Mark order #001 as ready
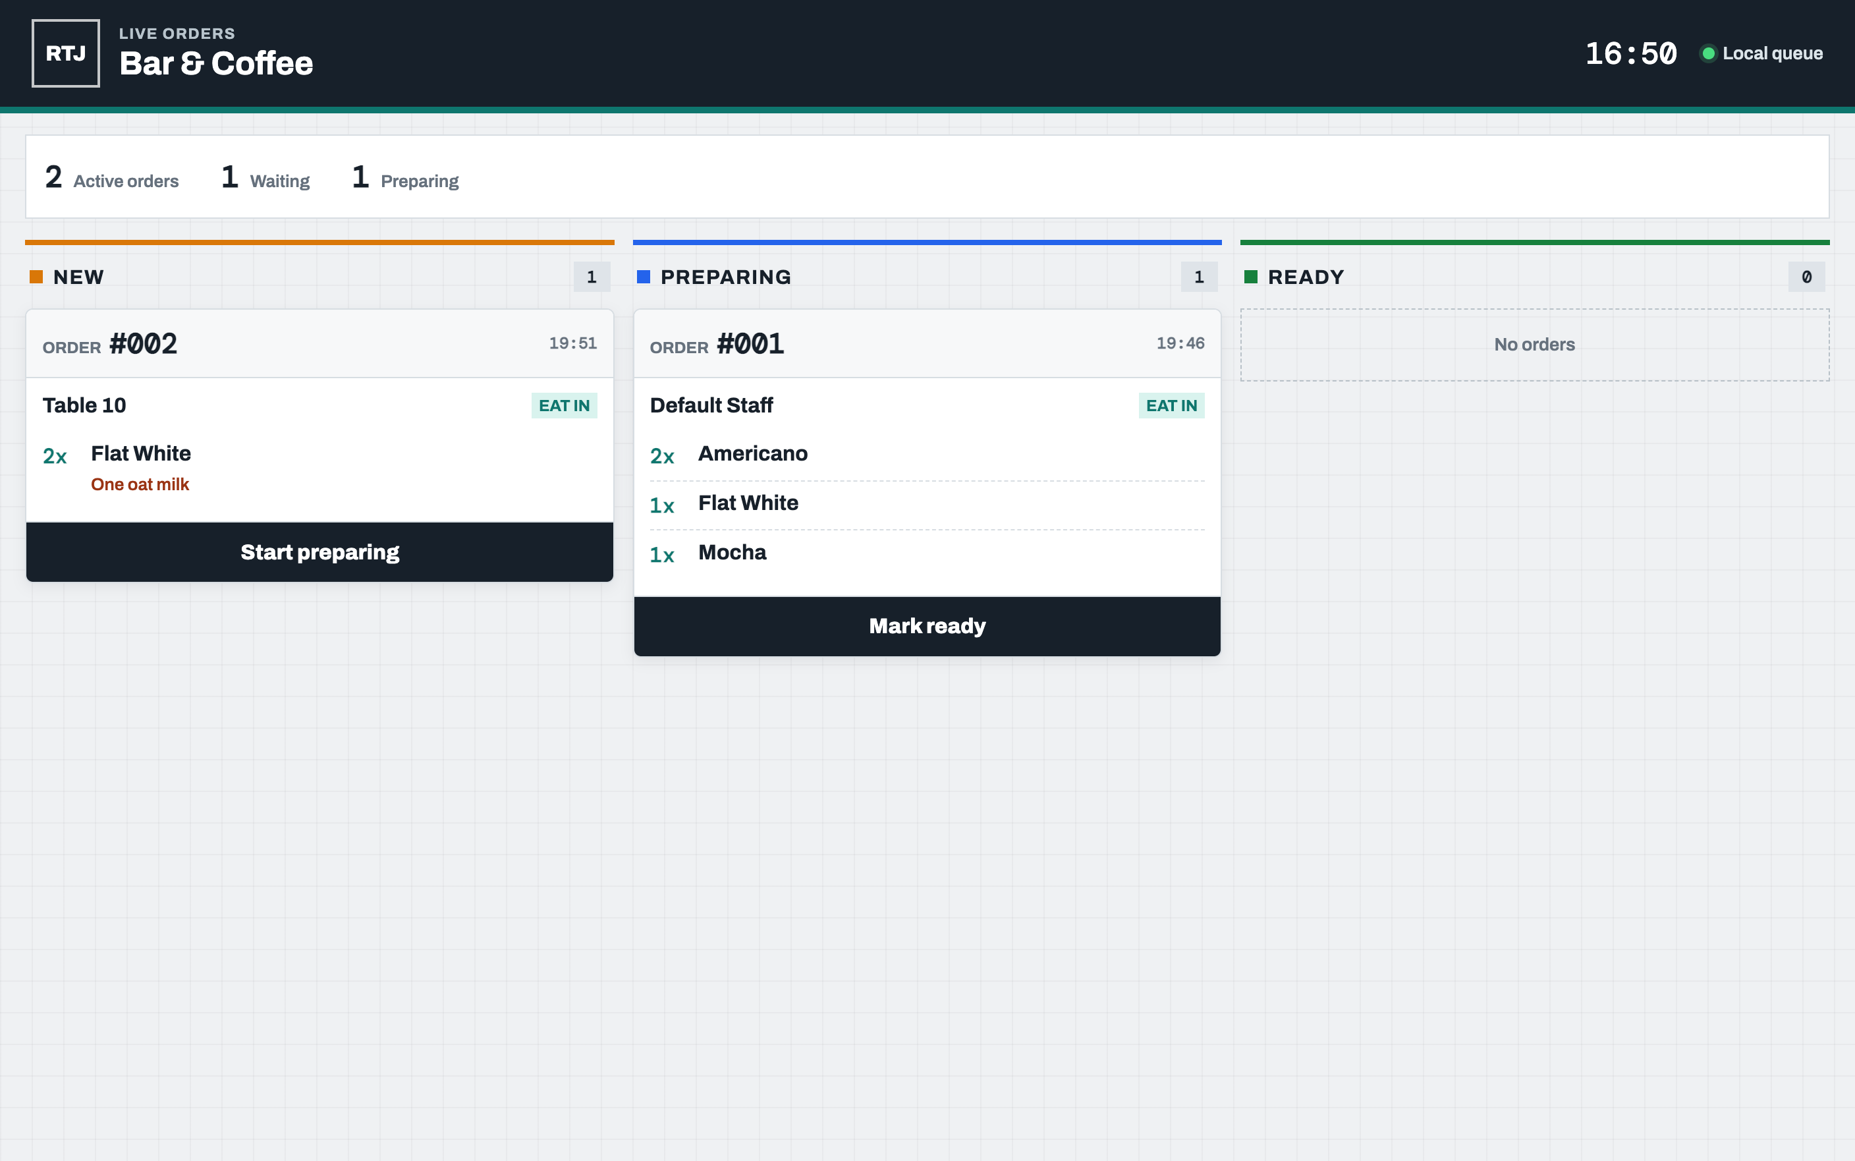The height and width of the screenshot is (1161, 1855). (x=927, y=626)
